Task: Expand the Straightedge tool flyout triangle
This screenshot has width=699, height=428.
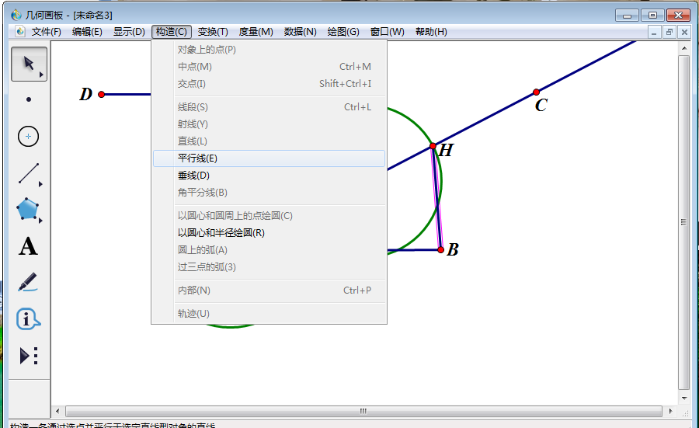Action: pos(40,184)
